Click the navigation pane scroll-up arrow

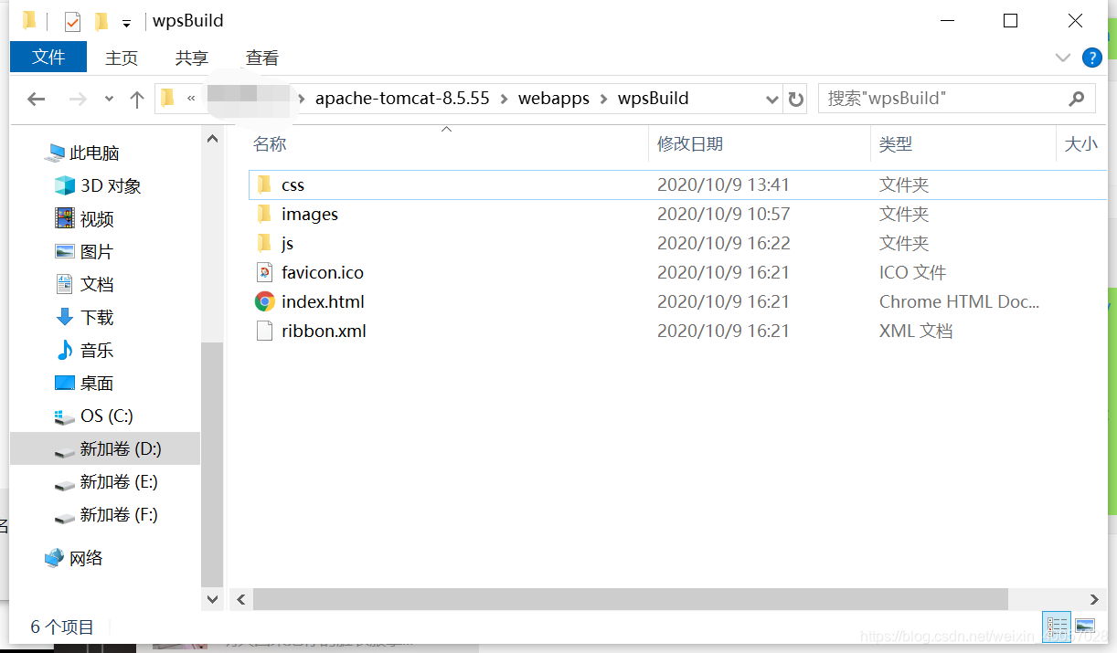(x=212, y=139)
